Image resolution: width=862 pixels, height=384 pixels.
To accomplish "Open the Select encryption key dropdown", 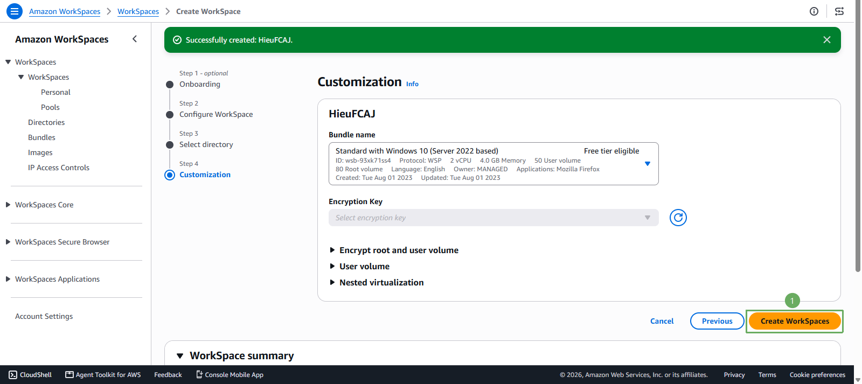I will pos(493,218).
